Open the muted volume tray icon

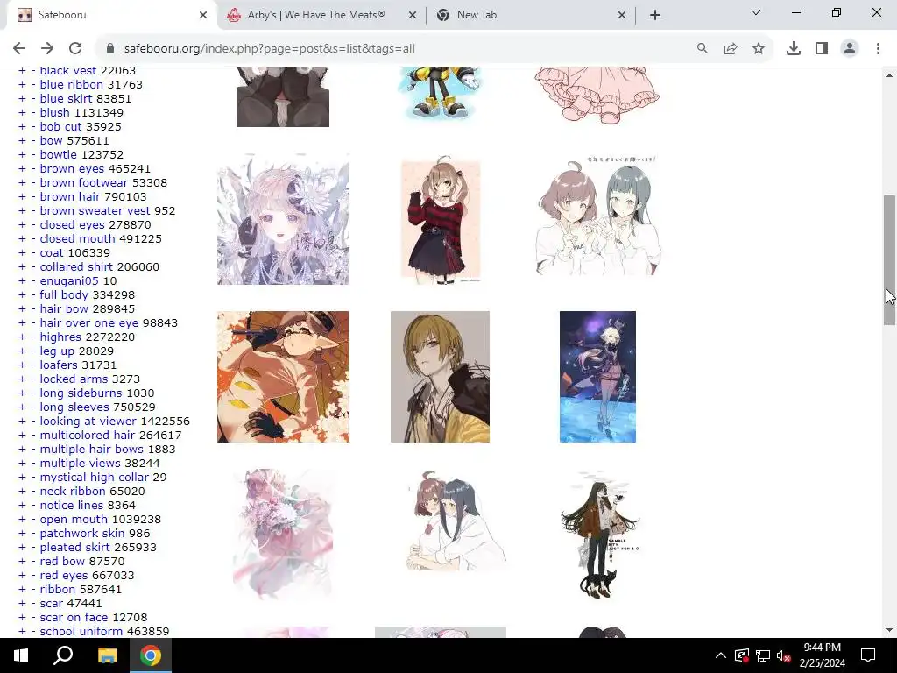pyautogui.click(x=784, y=655)
